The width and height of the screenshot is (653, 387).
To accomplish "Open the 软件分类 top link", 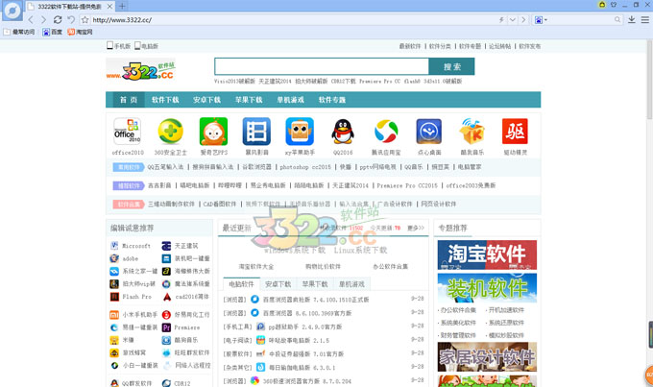I will click(440, 46).
